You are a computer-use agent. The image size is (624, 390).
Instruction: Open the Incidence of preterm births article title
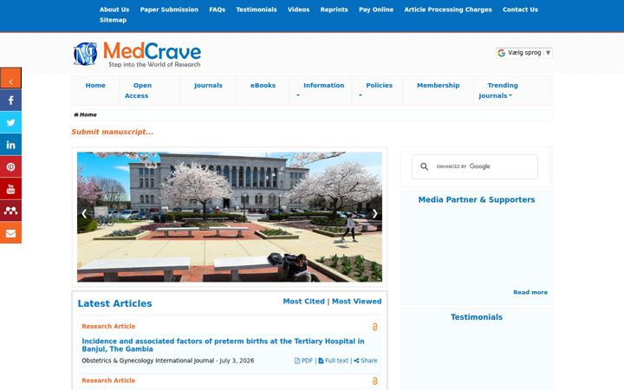point(223,345)
